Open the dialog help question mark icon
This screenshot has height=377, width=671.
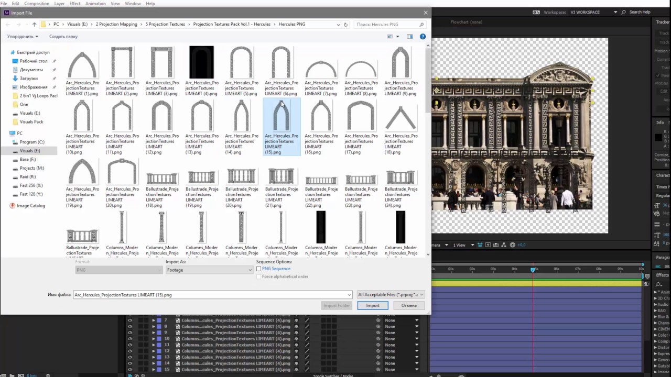pyautogui.click(x=423, y=37)
